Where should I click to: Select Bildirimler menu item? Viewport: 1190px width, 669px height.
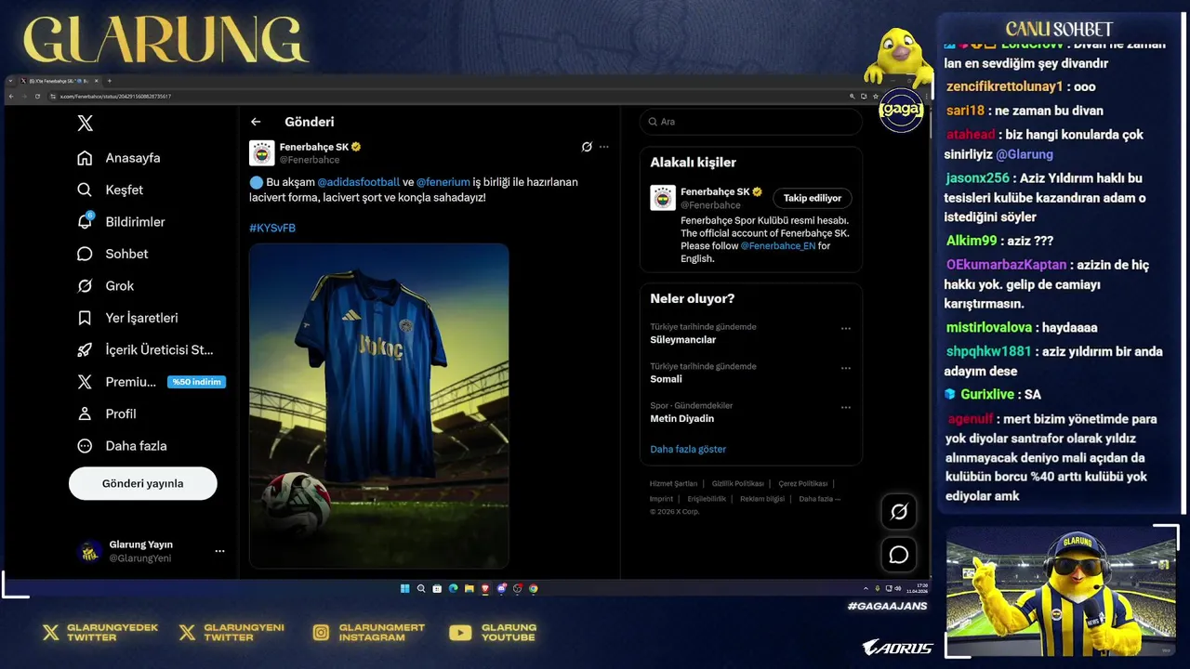click(136, 222)
